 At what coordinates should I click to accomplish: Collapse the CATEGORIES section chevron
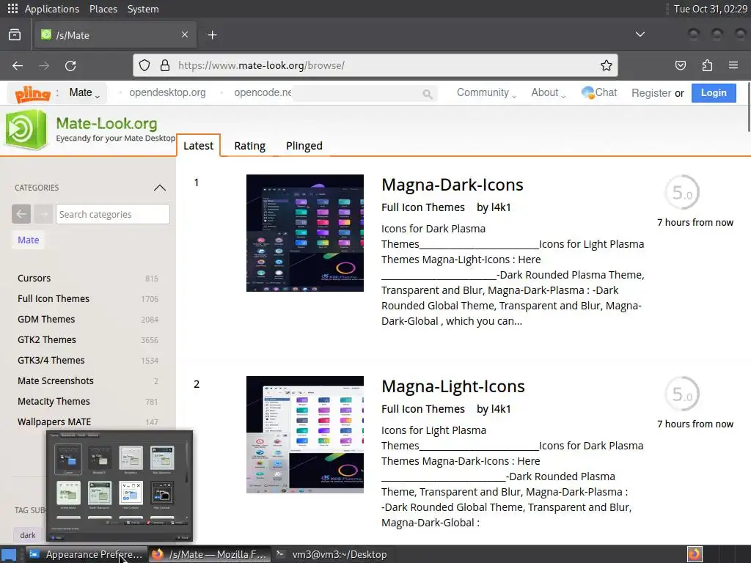tap(159, 188)
